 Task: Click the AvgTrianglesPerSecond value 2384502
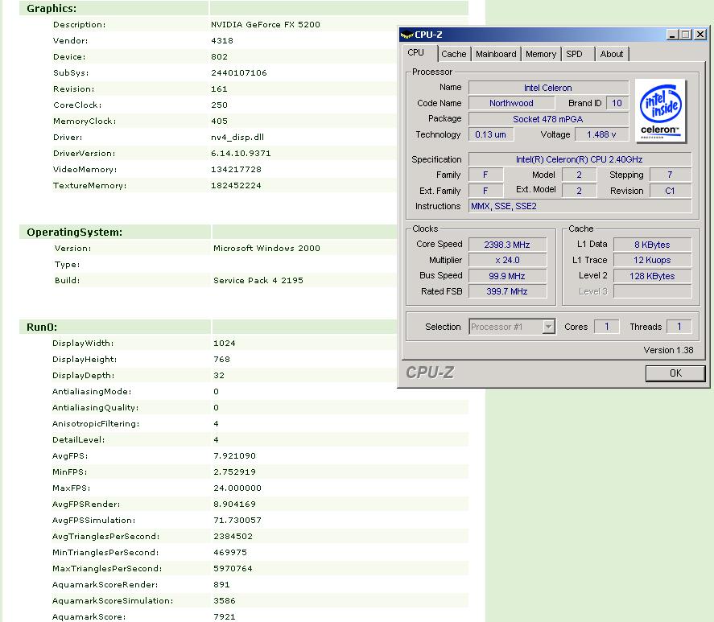click(x=233, y=537)
